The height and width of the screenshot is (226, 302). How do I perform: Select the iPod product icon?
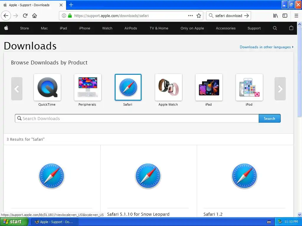[x=249, y=87]
